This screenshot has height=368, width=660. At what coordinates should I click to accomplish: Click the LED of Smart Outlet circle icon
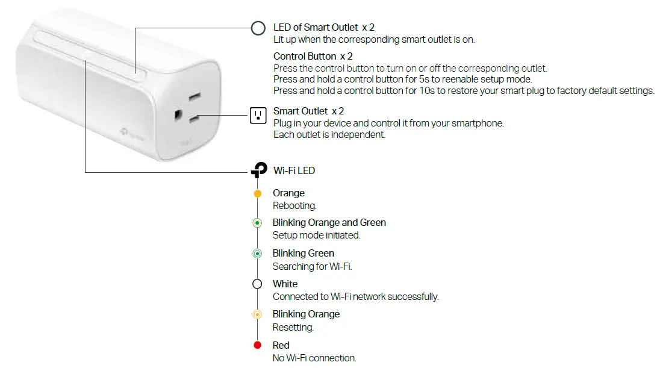(x=258, y=28)
